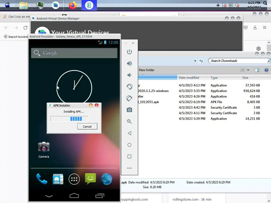The width and height of the screenshot is (271, 203).
Task: Open the Android app drawer
Action: [x=74, y=179]
